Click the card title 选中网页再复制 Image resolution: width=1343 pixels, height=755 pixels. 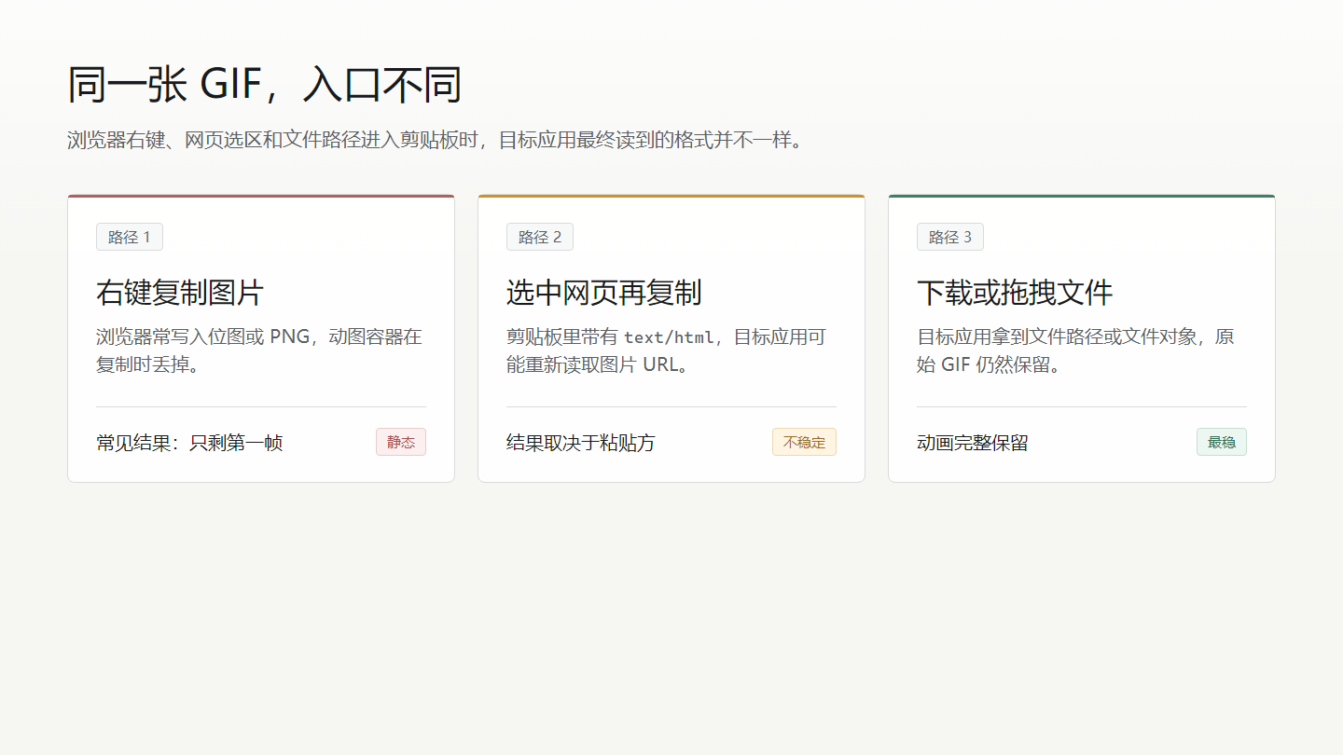click(x=604, y=293)
